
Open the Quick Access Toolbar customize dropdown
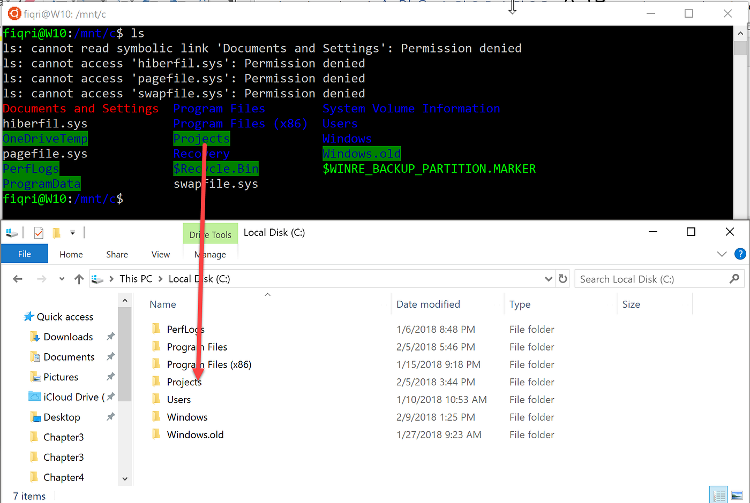coord(72,232)
